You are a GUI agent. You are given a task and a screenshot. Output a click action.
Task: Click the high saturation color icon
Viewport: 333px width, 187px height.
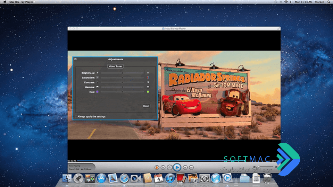[x=148, y=78]
